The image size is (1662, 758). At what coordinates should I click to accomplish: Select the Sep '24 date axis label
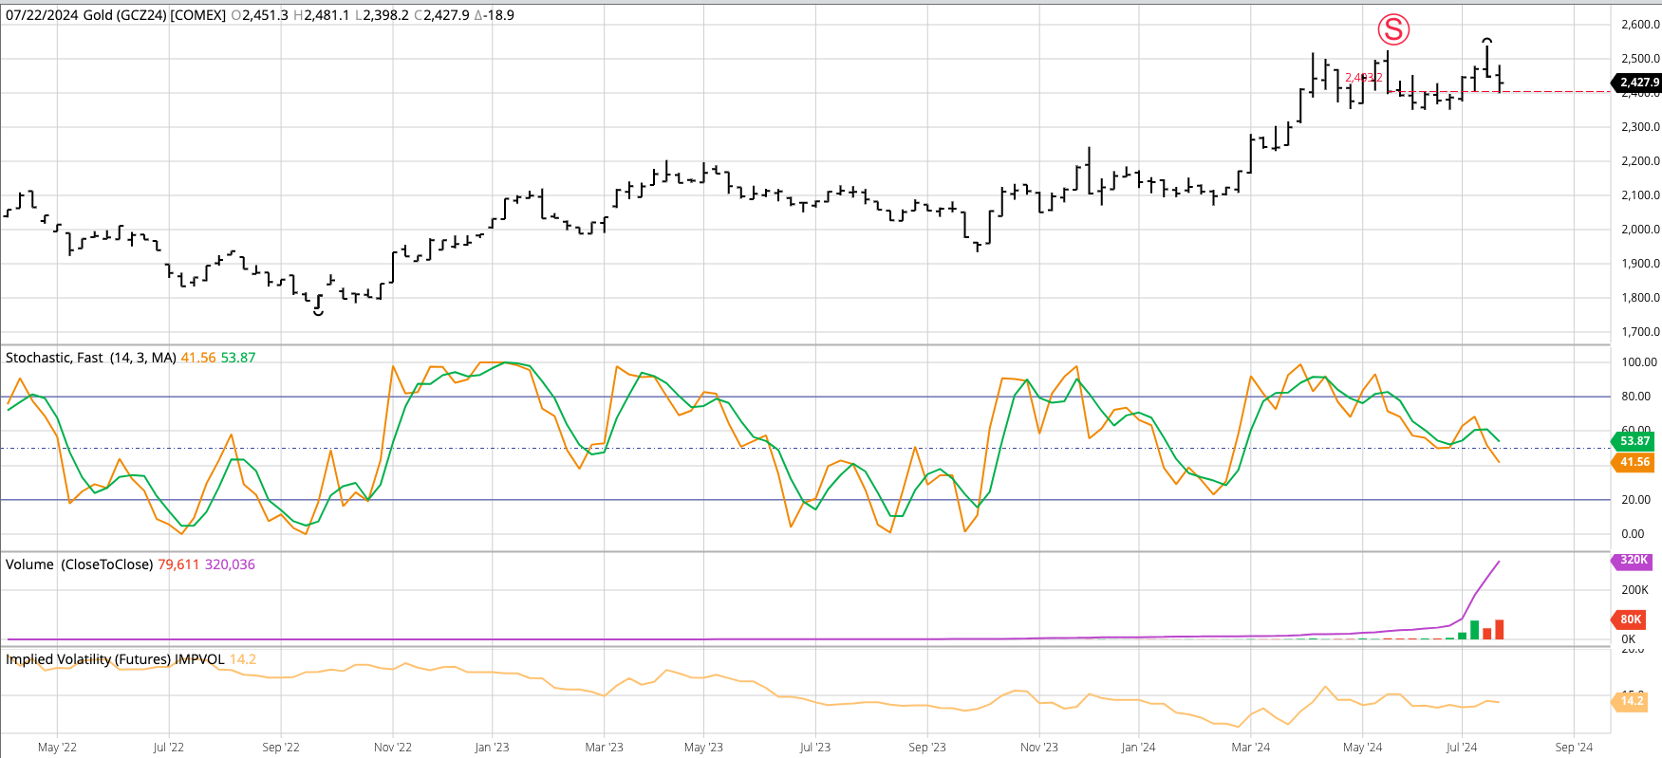[x=1574, y=748]
